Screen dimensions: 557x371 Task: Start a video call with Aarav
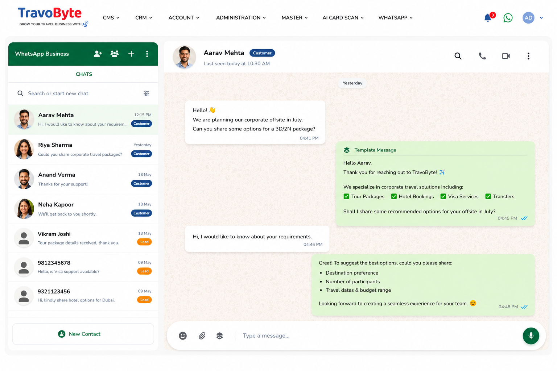click(x=506, y=56)
